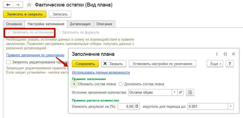Switch to the Описание tab
The height and width of the screenshot is (118, 243).
104,24
